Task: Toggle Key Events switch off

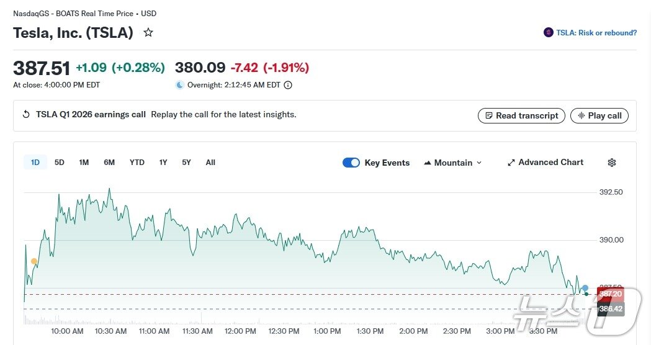Action: (351, 163)
